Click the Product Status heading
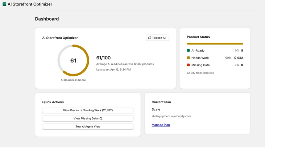The image size is (290, 163). [x=198, y=37]
